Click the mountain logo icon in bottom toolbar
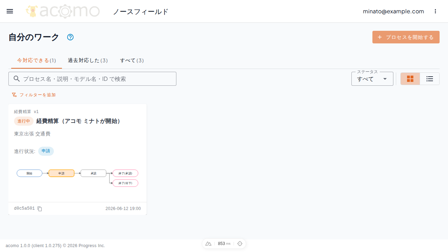This screenshot has width=448, height=252. (x=208, y=244)
